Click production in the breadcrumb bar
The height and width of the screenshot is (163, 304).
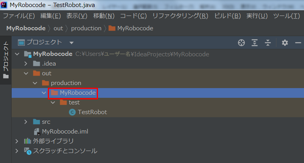tap(86, 28)
